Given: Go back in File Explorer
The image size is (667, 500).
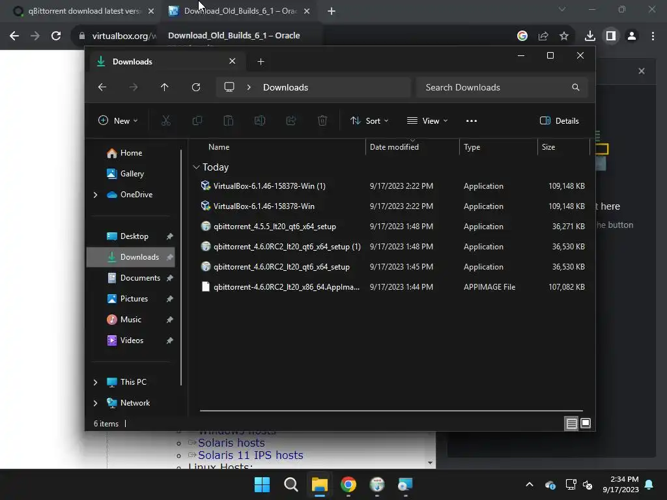Looking at the screenshot, I should (x=102, y=87).
